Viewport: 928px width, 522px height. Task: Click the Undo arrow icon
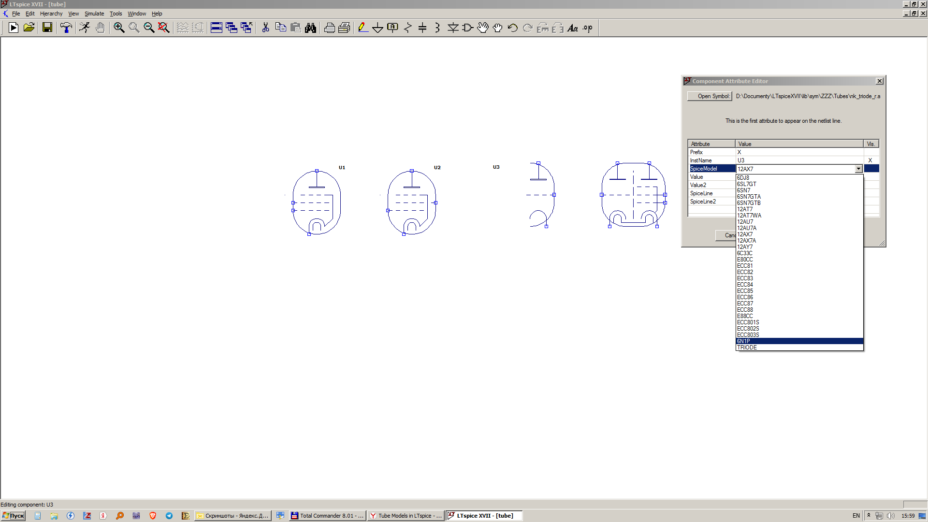tap(513, 28)
